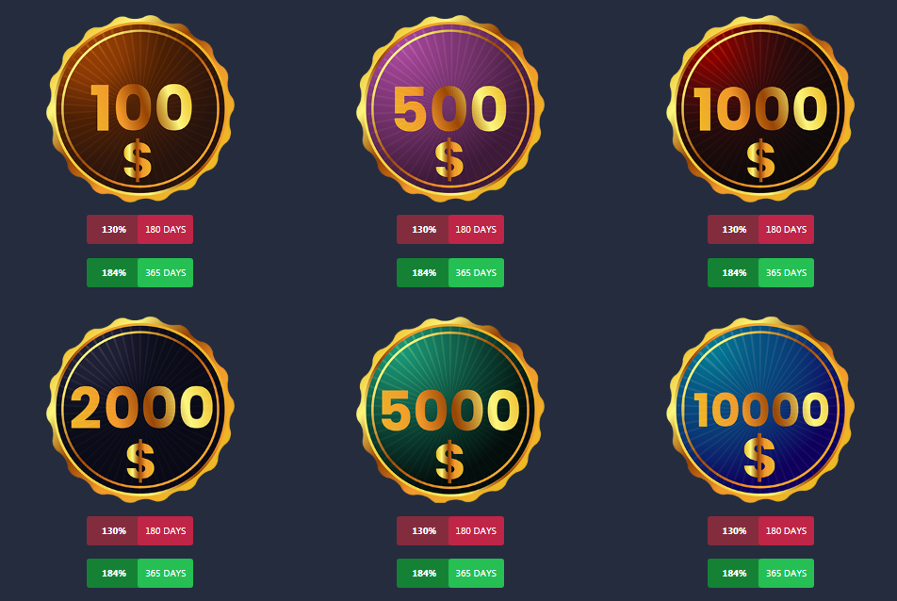Viewport: 897px width, 601px height.
Task: Click the dollar sign on the 10000 badge
Action: 759,458
